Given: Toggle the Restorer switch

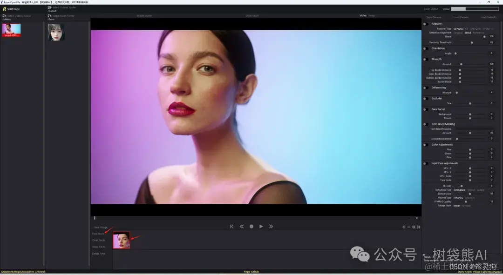Looking at the screenshot, I should coord(425,24).
